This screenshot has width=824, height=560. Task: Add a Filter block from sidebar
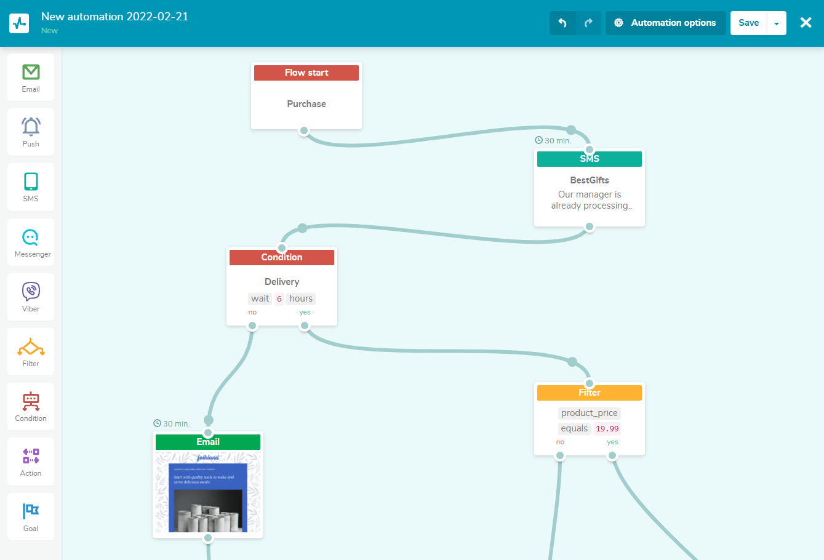click(31, 348)
